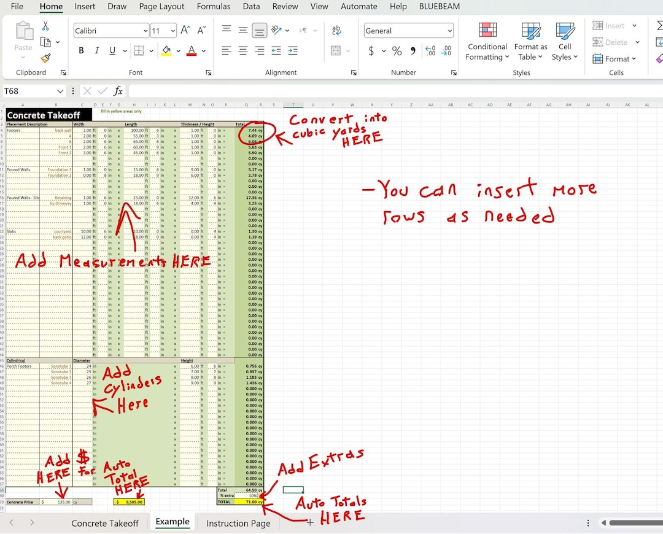The height and width of the screenshot is (534, 663).
Task: Open the font name dropdown
Action: coord(145,30)
